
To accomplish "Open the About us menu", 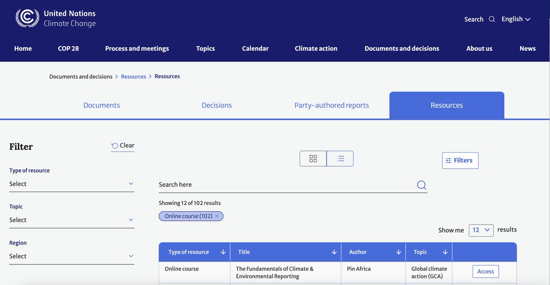I will click(x=479, y=48).
